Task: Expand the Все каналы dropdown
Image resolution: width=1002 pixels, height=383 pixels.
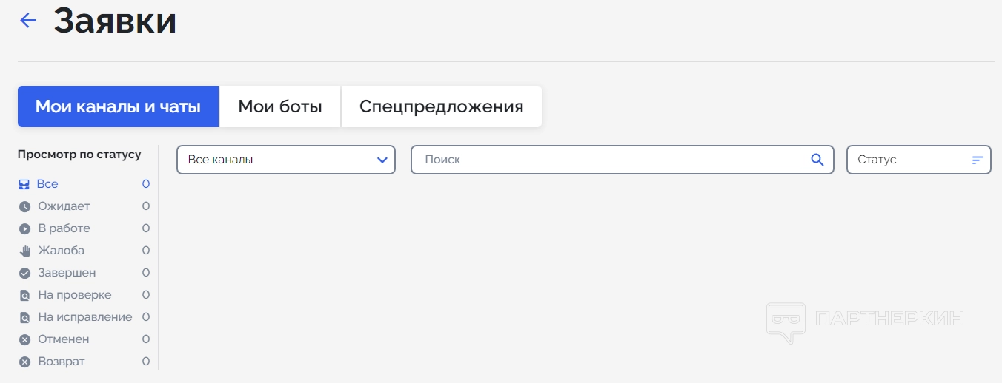Action: click(x=285, y=160)
